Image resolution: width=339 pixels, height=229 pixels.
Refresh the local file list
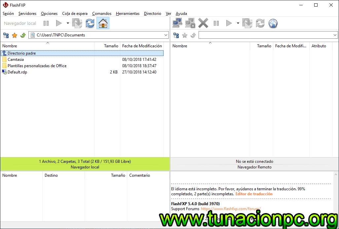(x=90, y=23)
